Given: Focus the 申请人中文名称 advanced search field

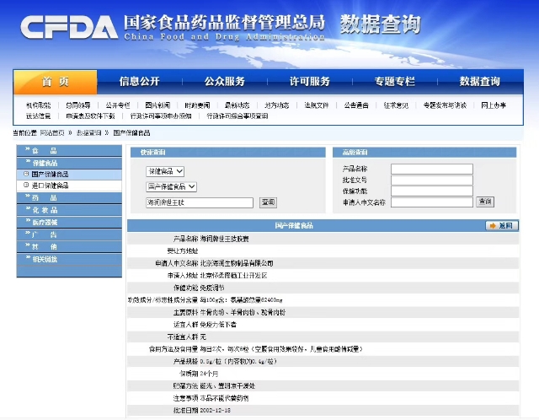Looking at the screenshot, I should click(432, 202).
